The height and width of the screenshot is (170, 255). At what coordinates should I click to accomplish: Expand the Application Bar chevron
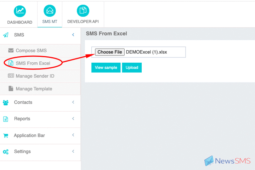click(x=73, y=135)
